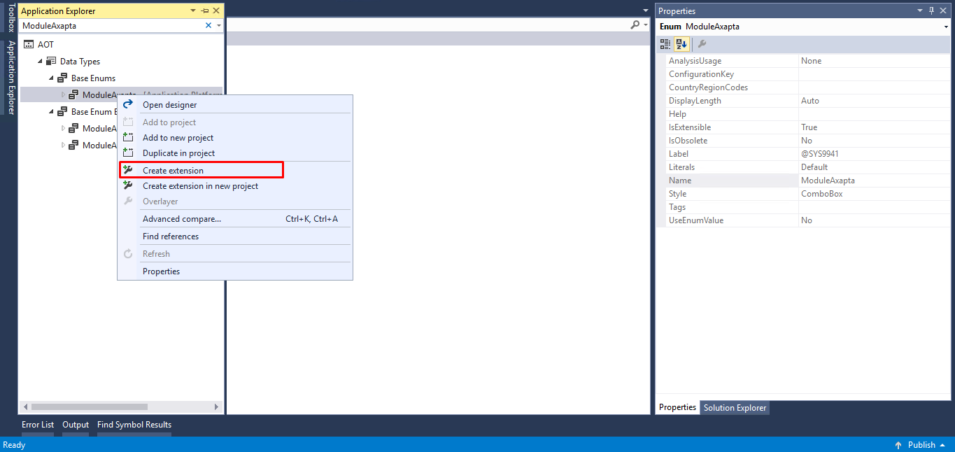
Task: Switch Properties grid to Categorized view
Action: (665, 43)
